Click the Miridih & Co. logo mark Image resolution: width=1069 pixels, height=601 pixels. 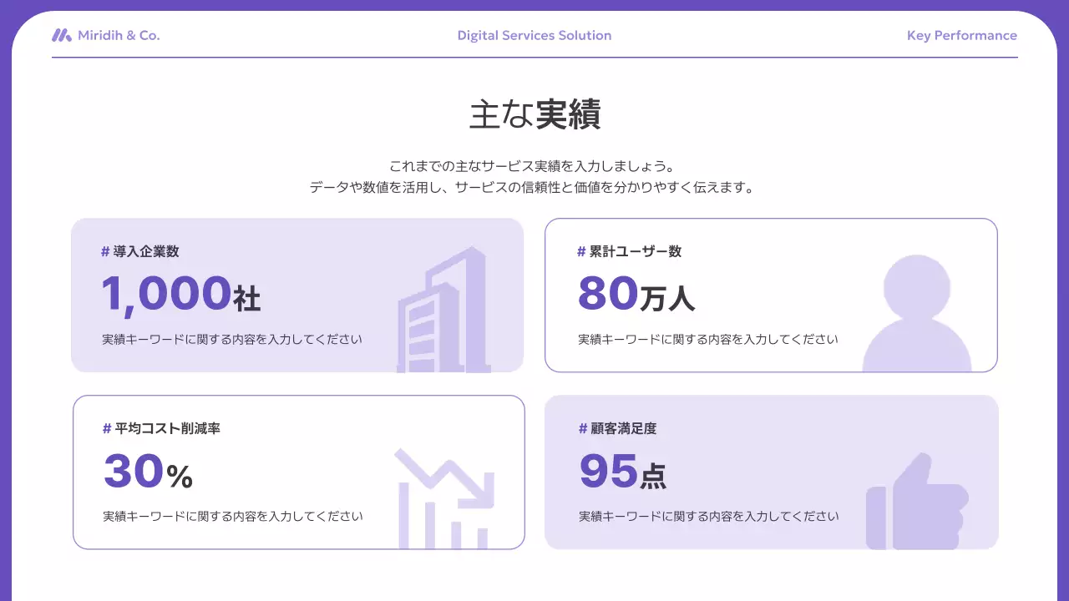coord(60,35)
